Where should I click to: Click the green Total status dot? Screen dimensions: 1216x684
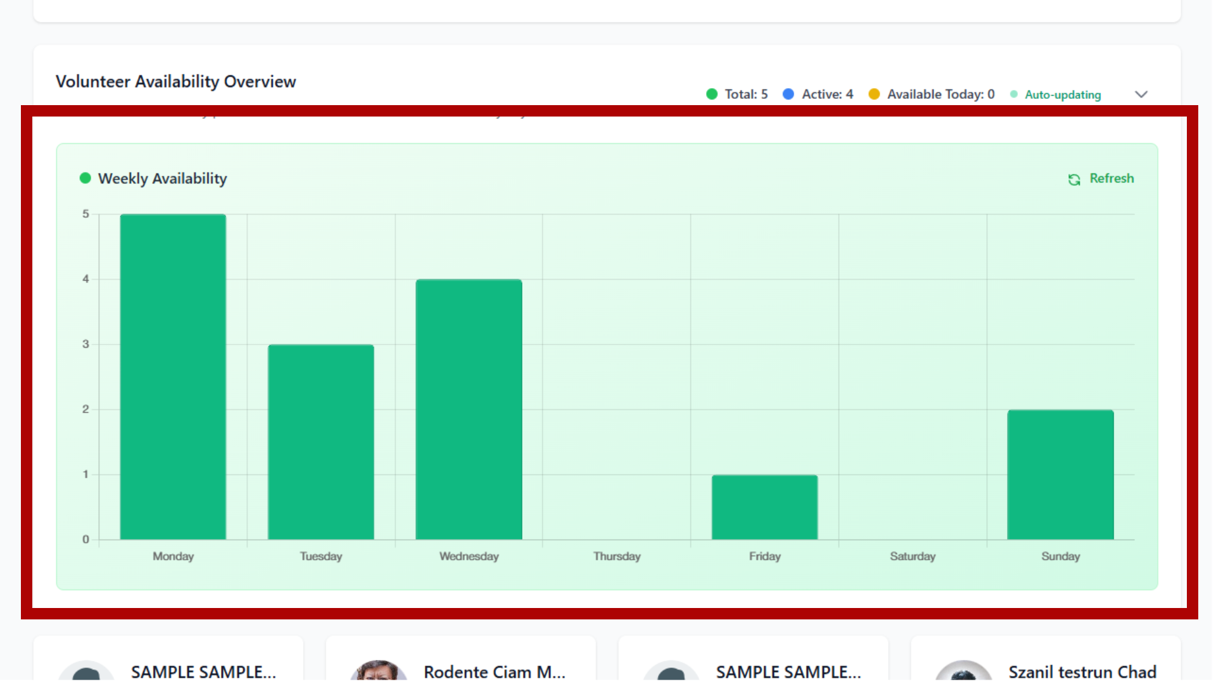712,93
